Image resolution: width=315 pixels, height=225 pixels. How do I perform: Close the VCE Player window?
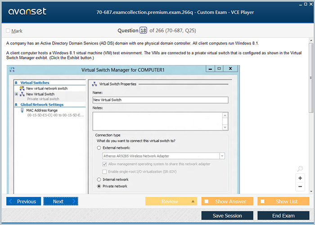pos(311,4)
